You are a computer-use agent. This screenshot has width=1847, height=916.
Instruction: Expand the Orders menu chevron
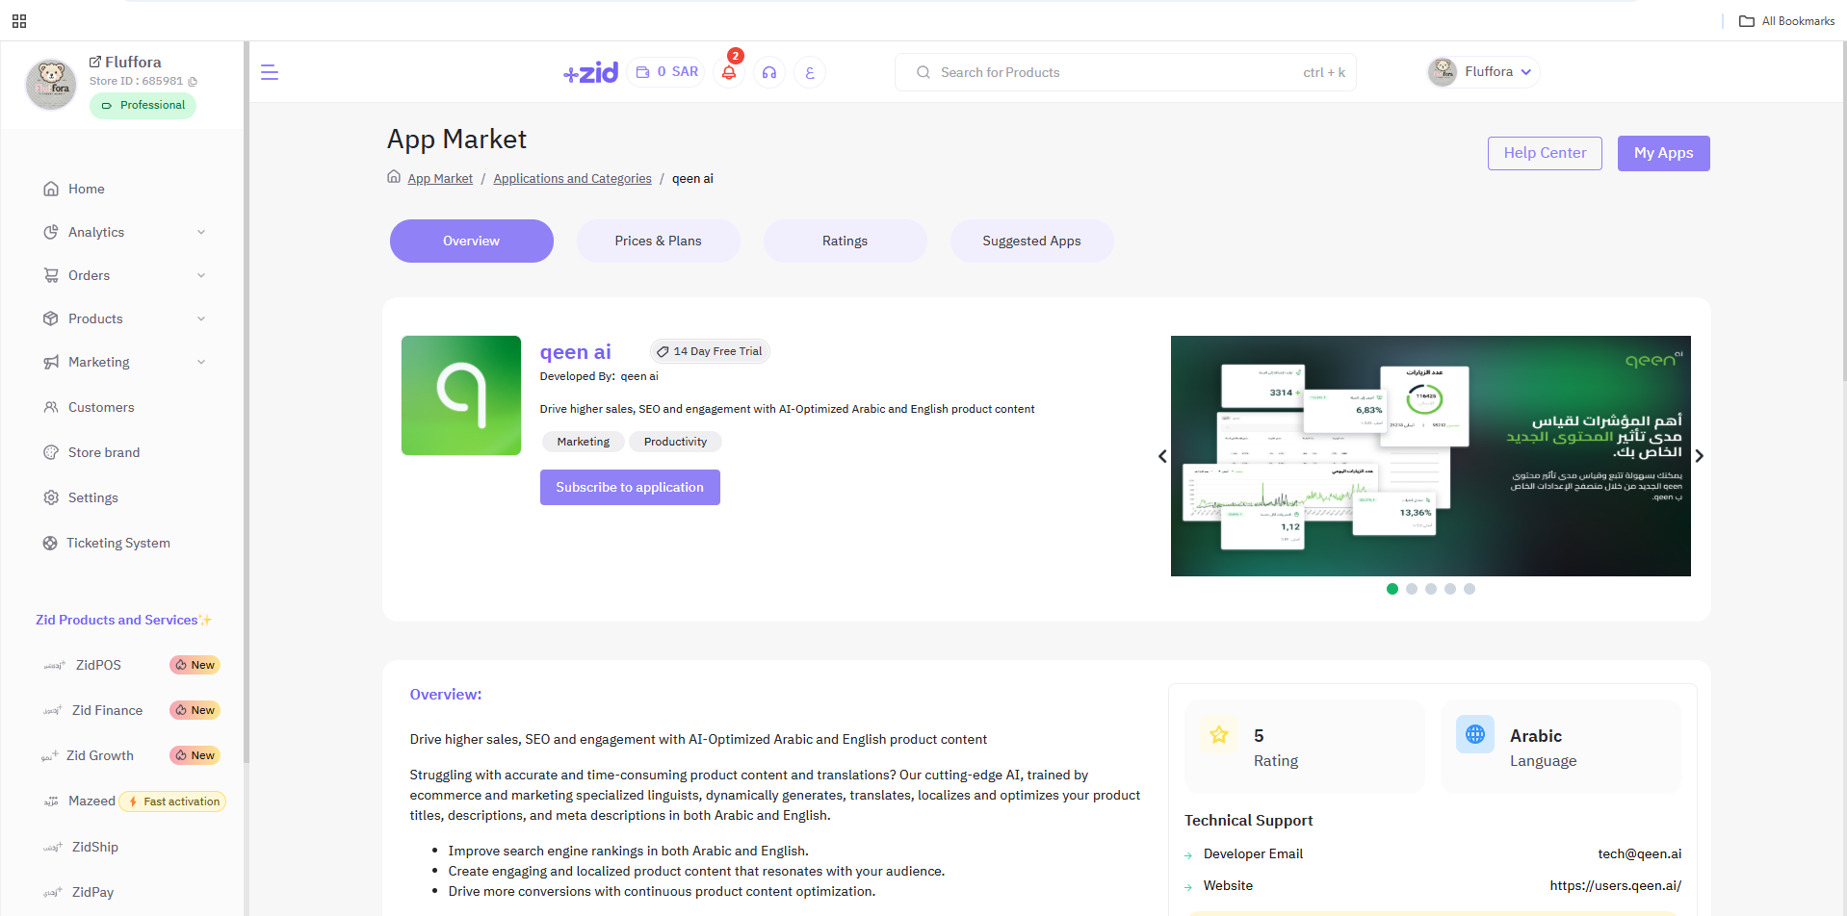coord(201,275)
